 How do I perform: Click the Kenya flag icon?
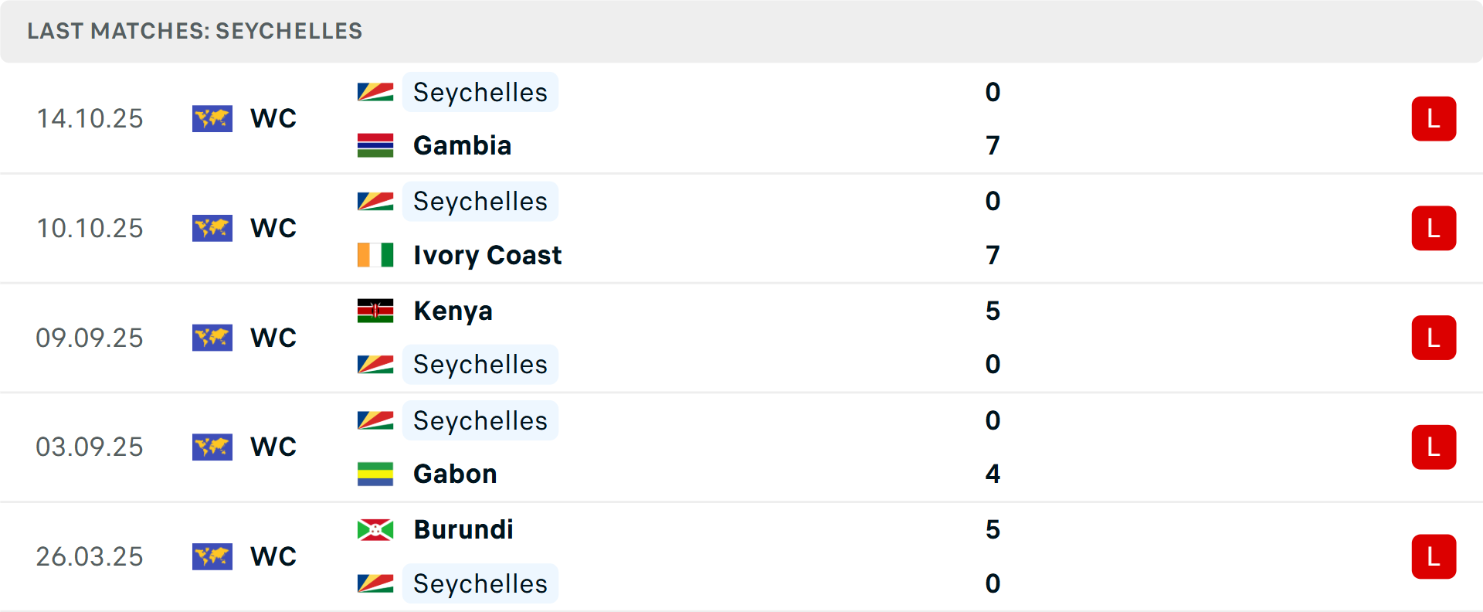[375, 311]
